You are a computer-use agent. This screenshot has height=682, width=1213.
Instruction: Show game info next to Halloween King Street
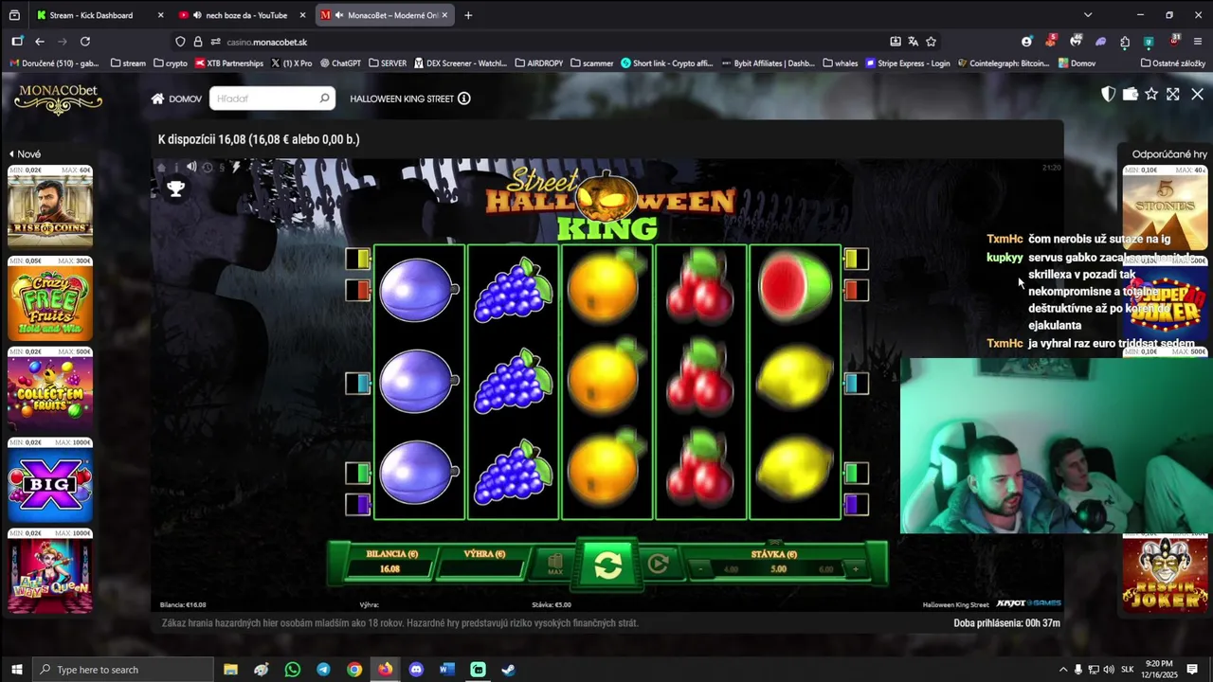[464, 99]
